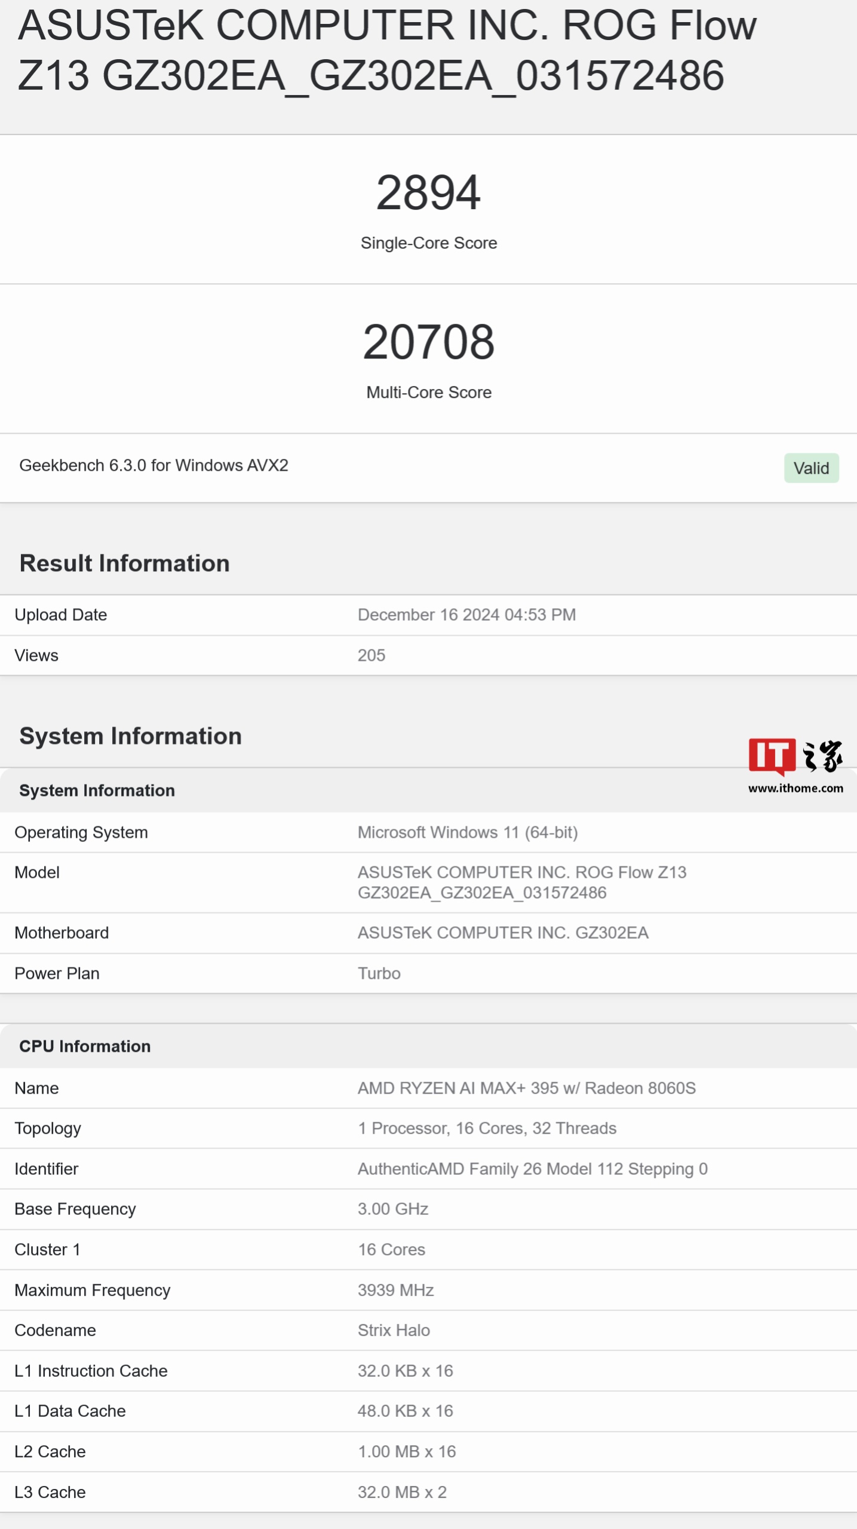Click the L3 Cache value 32.0 MB x 2
Image resolution: width=857 pixels, height=1529 pixels.
(x=402, y=1492)
